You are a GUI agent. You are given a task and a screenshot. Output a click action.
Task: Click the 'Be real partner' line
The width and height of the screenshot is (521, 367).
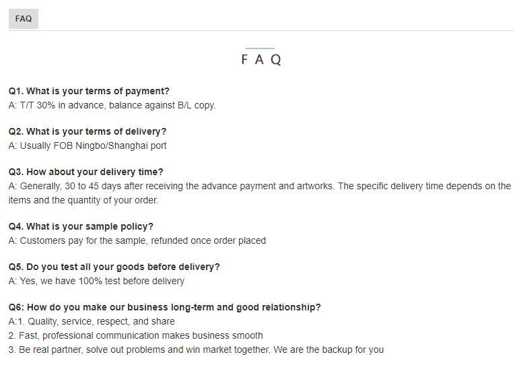pyautogui.click(x=196, y=349)
